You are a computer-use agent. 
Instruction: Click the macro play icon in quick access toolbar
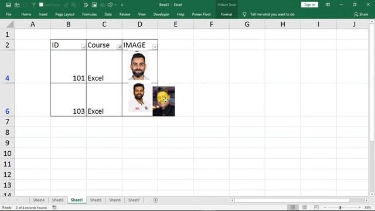[x=86, y=5]
